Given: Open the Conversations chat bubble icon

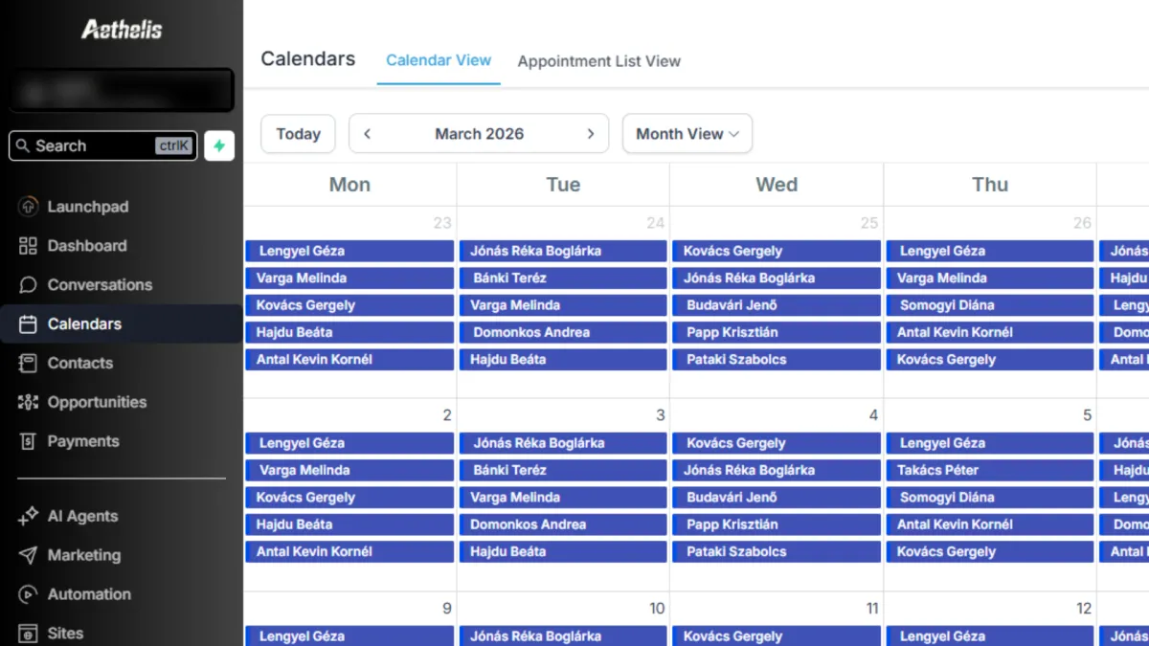Looking at the screenshot, I should click(28, 285).
